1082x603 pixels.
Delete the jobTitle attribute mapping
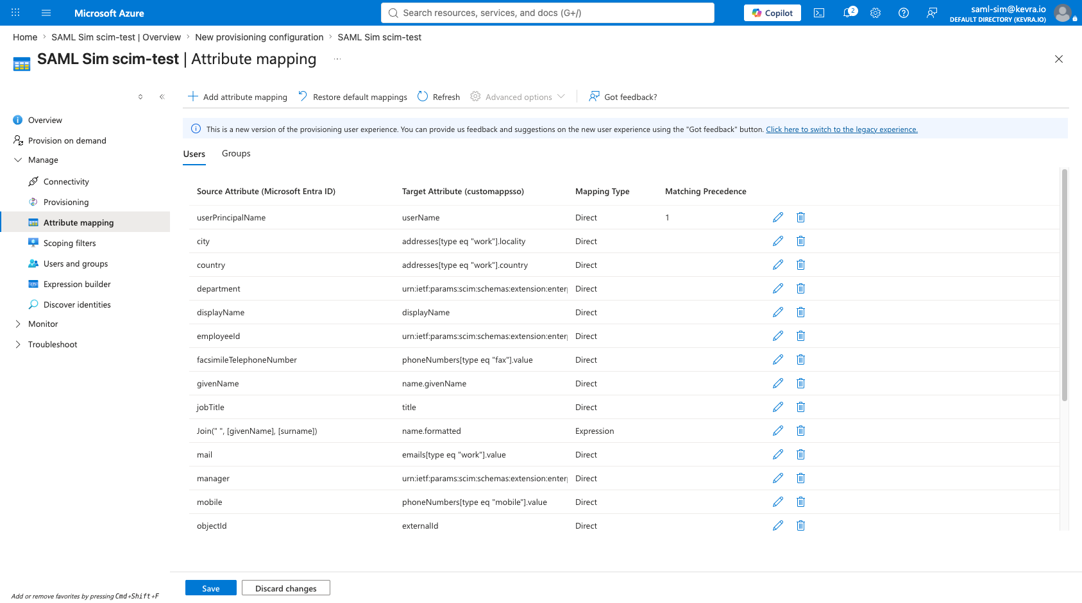click(x=800, y=407)
